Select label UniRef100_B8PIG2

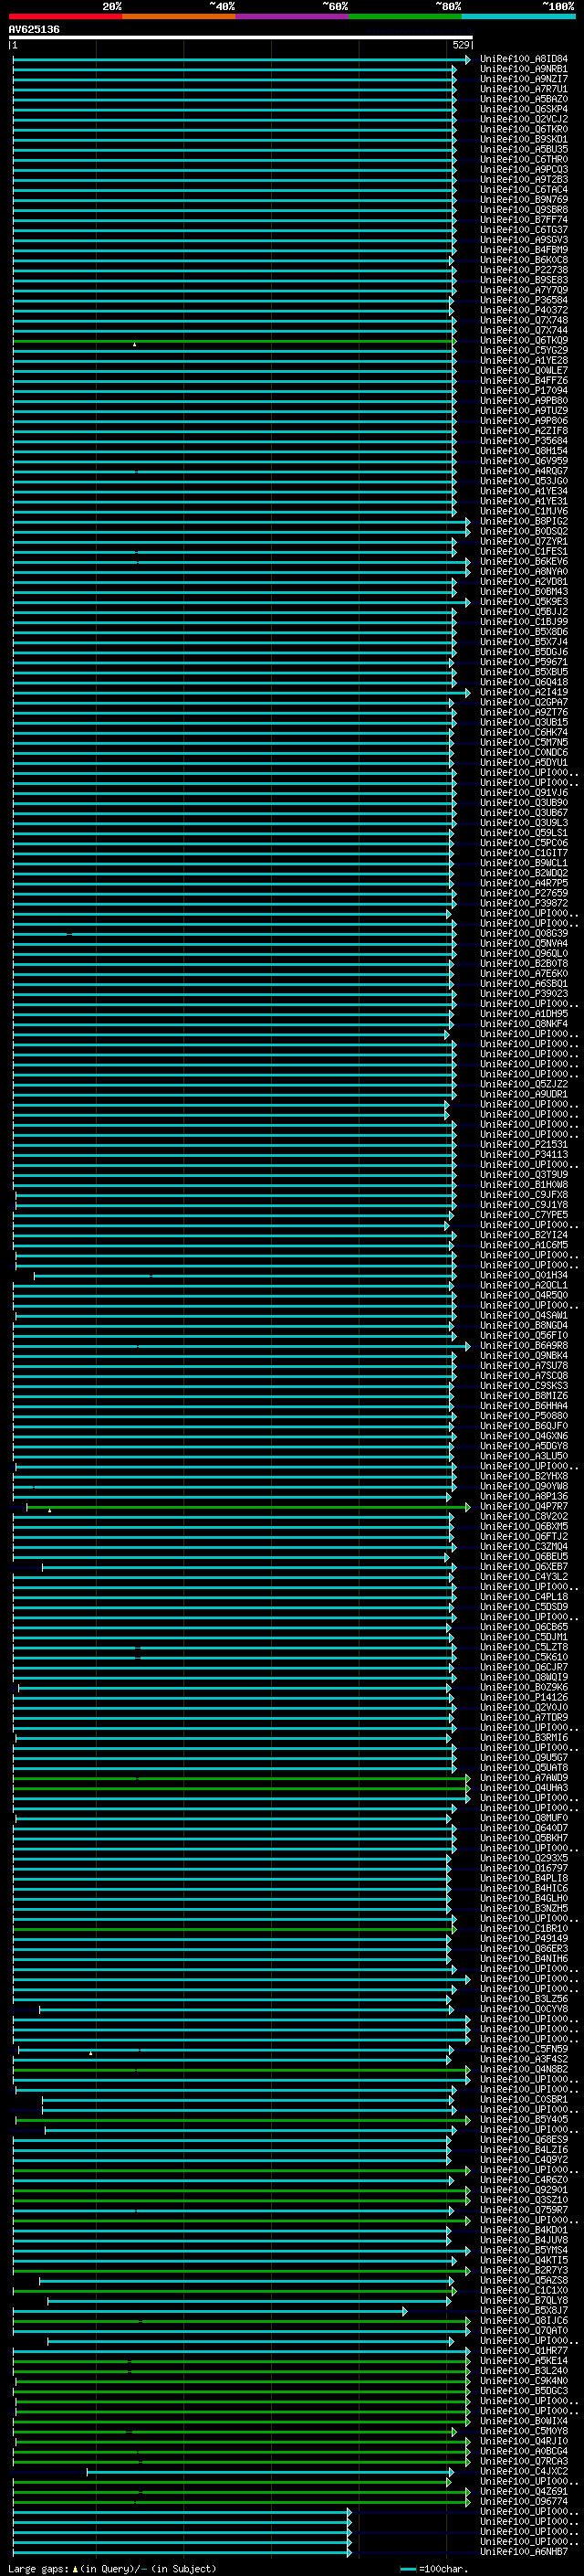(523, 521)
